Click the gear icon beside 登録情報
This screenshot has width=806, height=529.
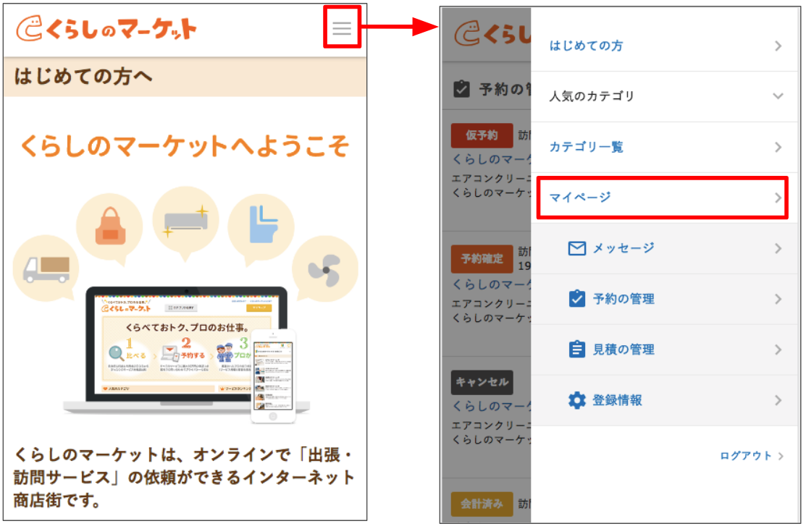[576, 400]
